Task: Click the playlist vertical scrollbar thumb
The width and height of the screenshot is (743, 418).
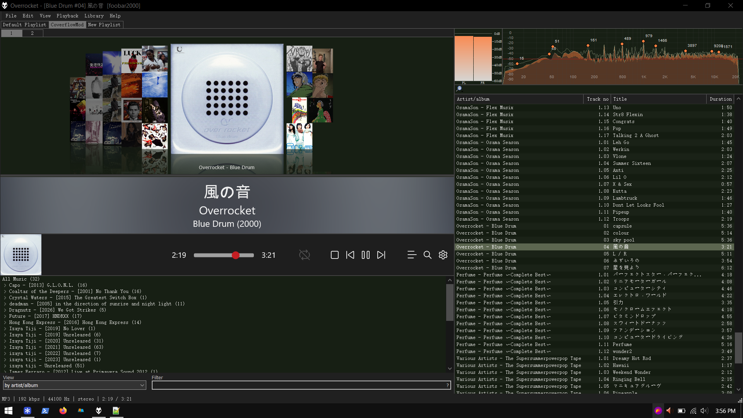Action: [738, 348]
